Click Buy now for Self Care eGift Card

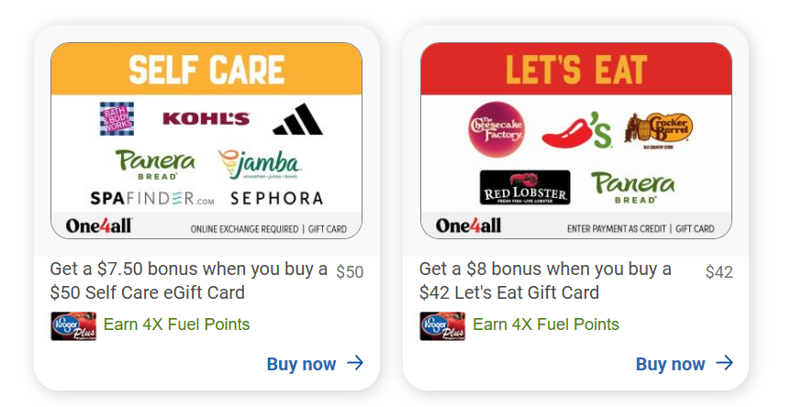click(x=315, y=364)
